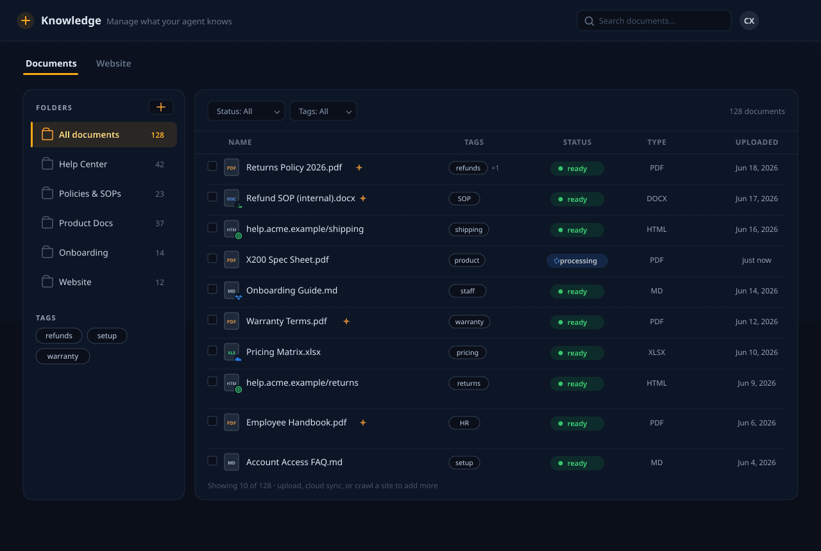This screenshot has width=821, height=551.
Task: Select the All documents folder
Action: coord(104,135)
